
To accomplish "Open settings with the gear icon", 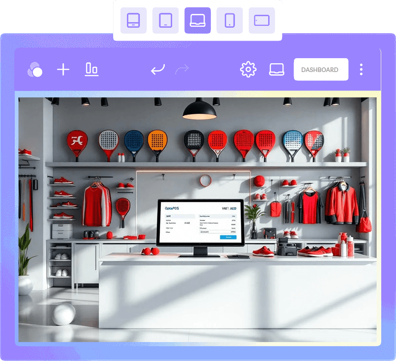I will 248,69.
